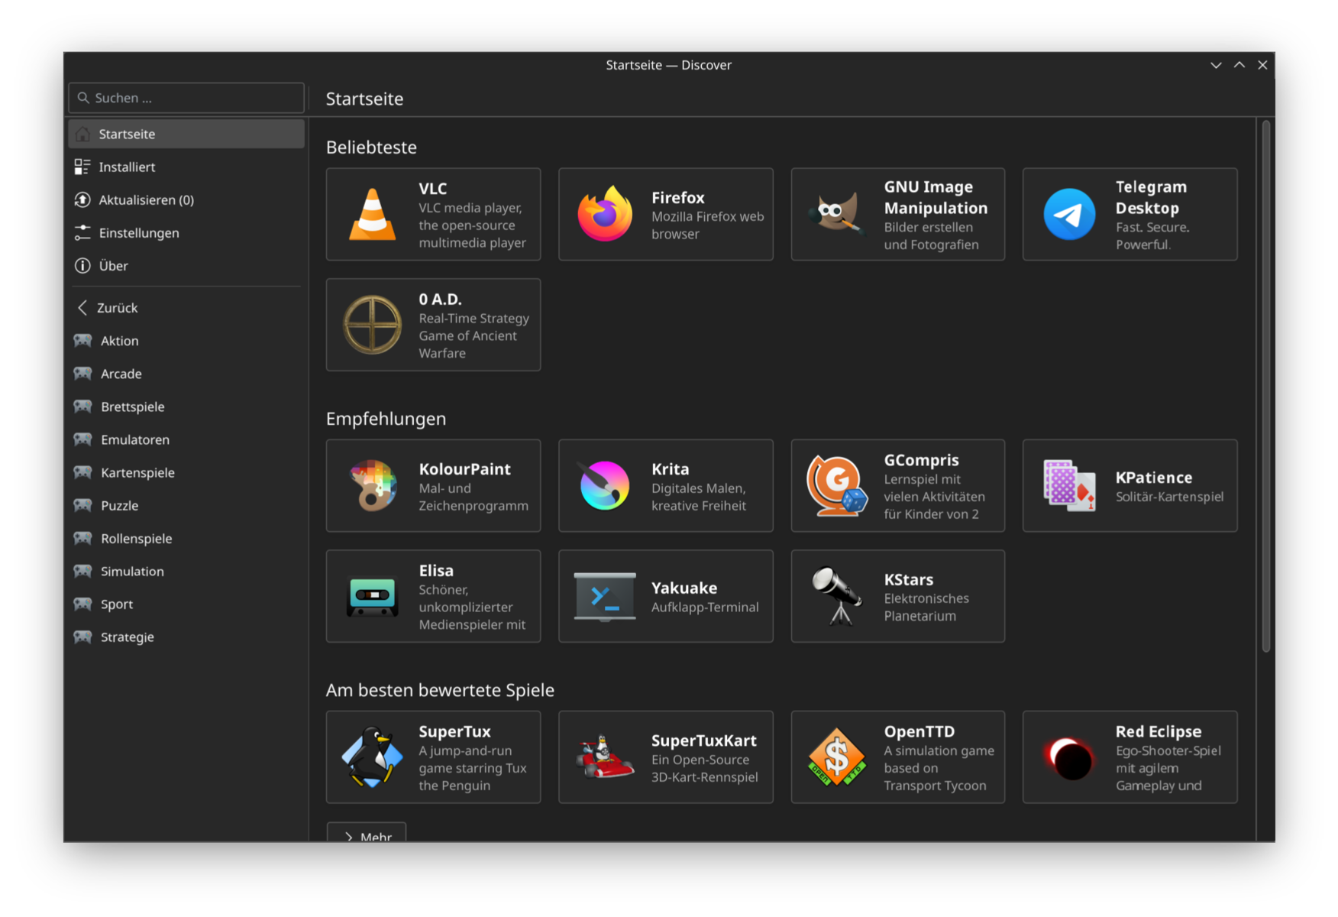Image resolution: width=1338 pixels, height=917 pixels.
Task: Click the 'Elisa' app title
Action: tap(436, 570)
